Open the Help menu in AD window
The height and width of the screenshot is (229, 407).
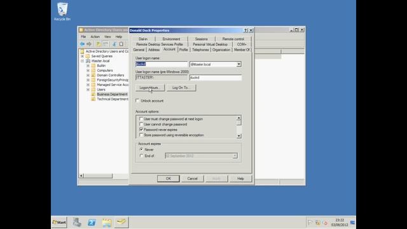(x=119, y=37)
